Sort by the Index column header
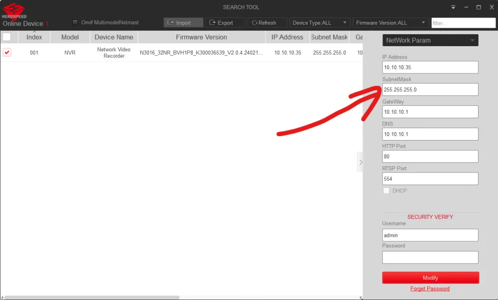The height and width of the screenshot is (300, 498). [x=34, y=37]
